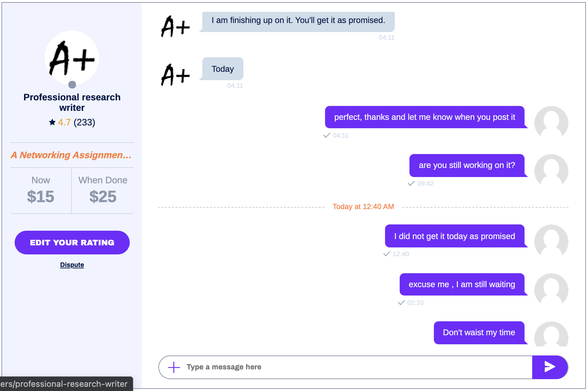
Task: Click the gray offline status dot
Action: [72, 85]
